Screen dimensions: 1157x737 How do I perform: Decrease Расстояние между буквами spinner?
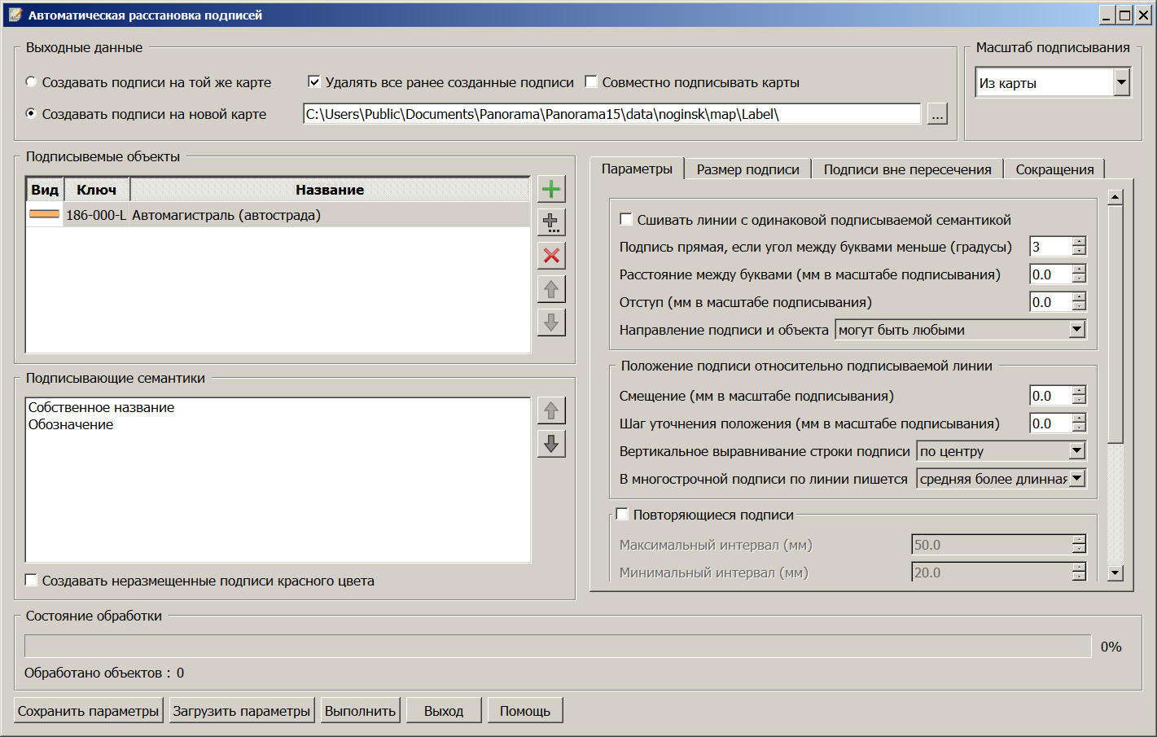[x=1079, y=279]
